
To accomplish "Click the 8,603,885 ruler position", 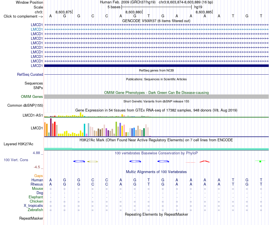I will [204, 12].
